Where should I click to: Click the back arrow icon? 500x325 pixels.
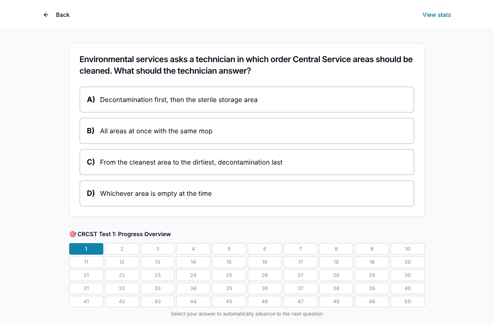46,15
